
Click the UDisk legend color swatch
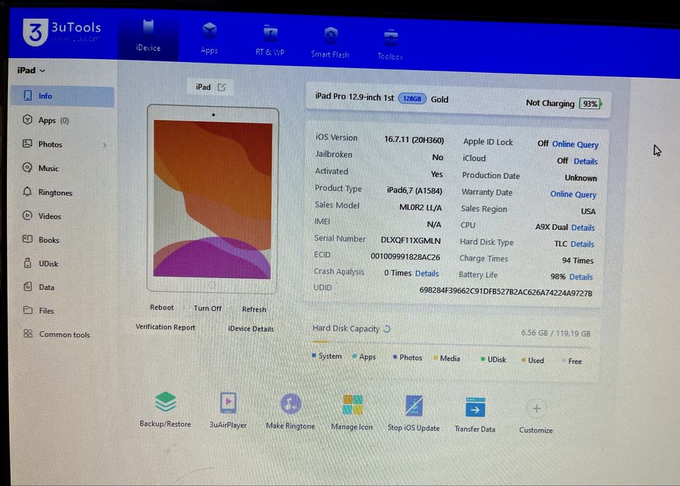[483, 359]
